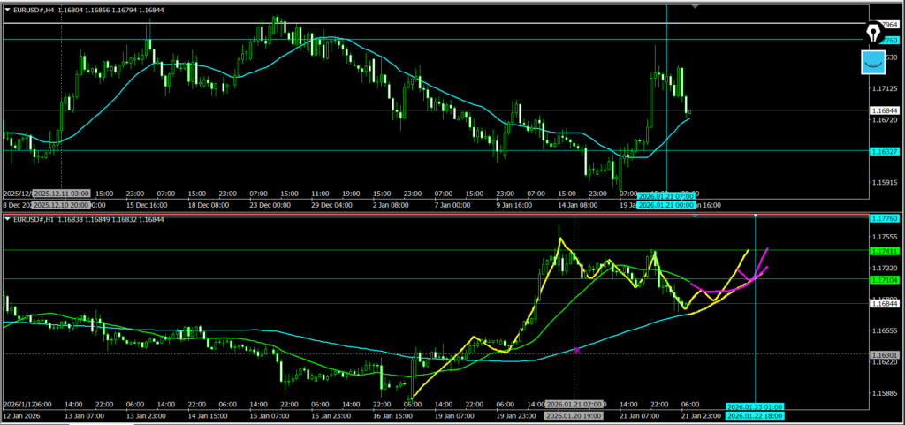Click the pen nib icon on top chart
This screenshot has height=425, width=905.
875,34
